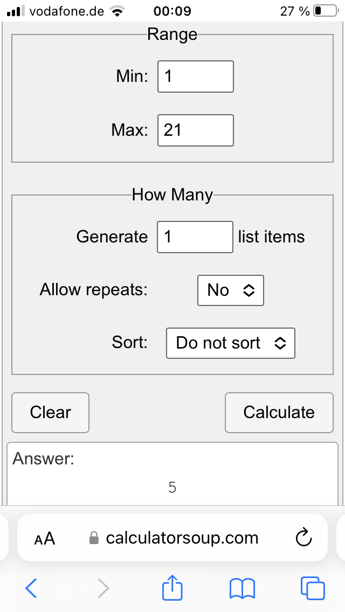Reload the page with refresh icon
345x612 pixels.
click(303, 538)
